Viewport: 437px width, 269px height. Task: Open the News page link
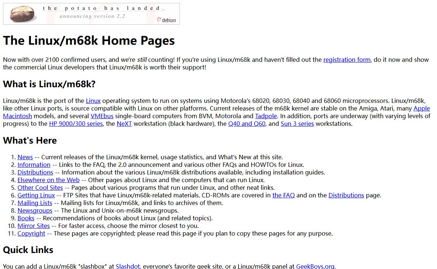click(x=25, y=157)
